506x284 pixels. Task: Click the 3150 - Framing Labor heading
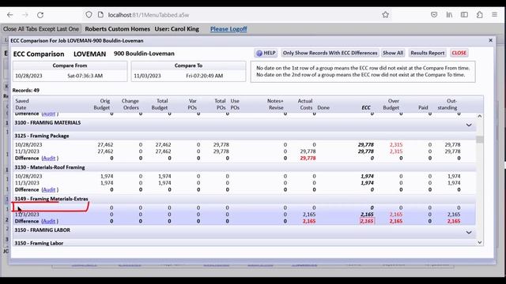point(39,243)
